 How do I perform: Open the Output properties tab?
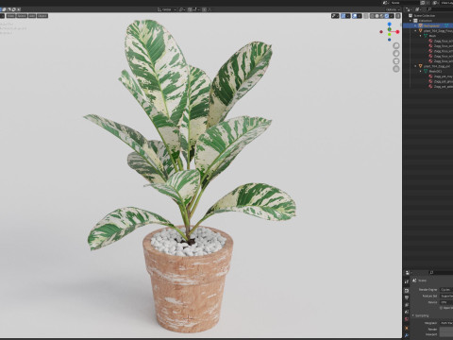(x=407, y=297)
